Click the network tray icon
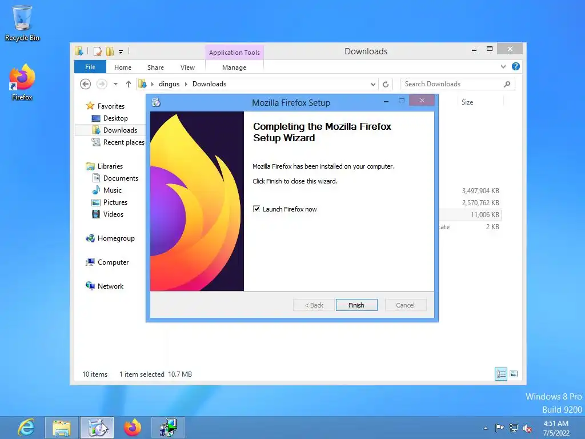Image resolution: width=585 pixels, height=439 pixels. pyautogui.click(x=514, y=428)
